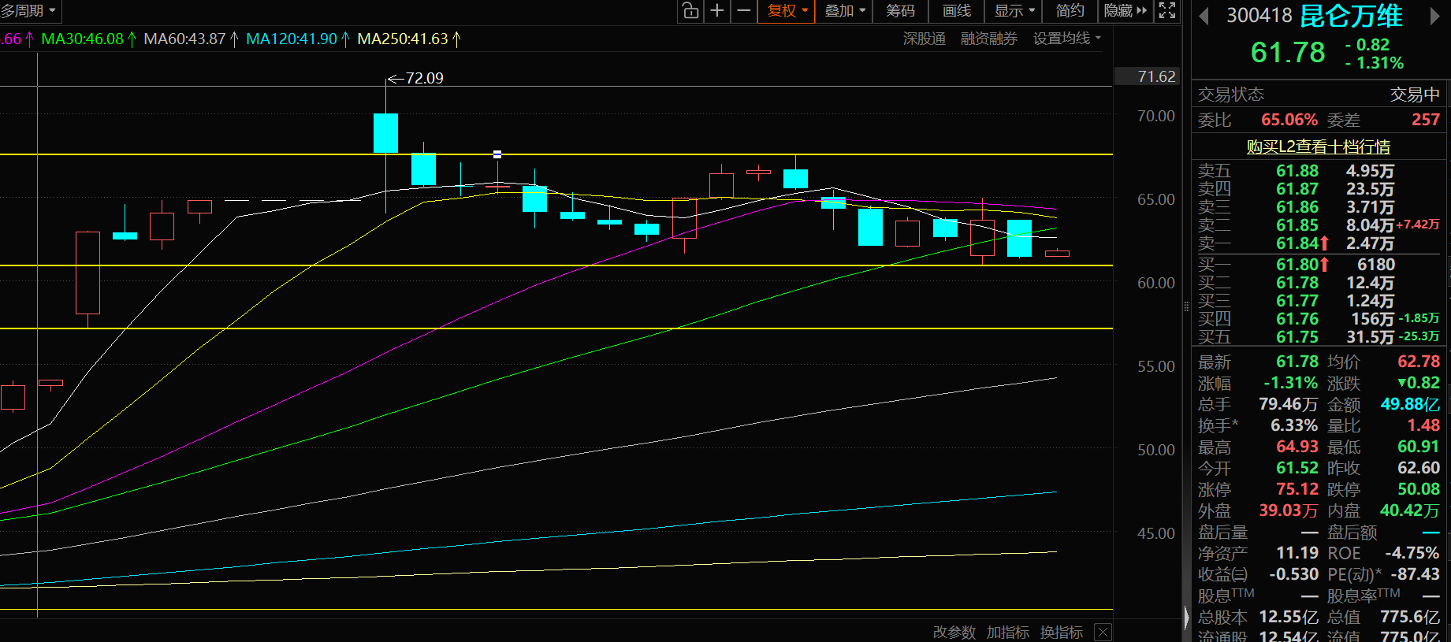
Task: Click the 换手 value 6.33%
Action: pos(1294,425)
